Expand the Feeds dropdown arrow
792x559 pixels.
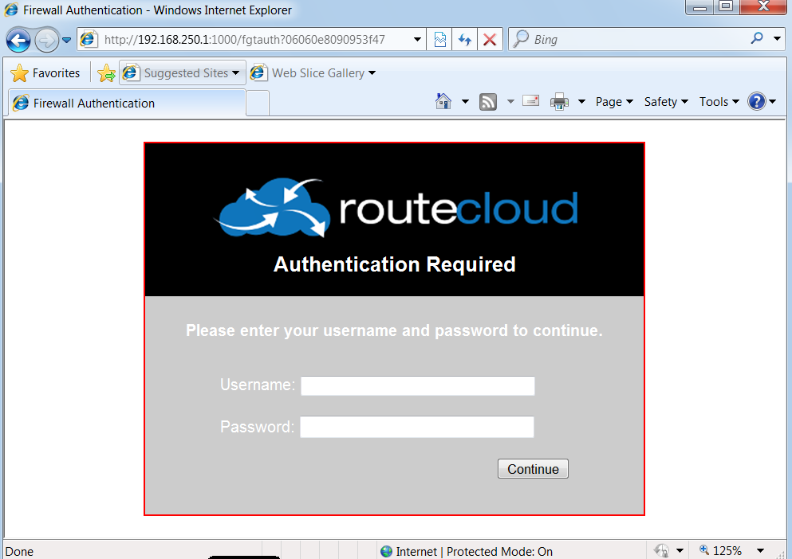510,101
